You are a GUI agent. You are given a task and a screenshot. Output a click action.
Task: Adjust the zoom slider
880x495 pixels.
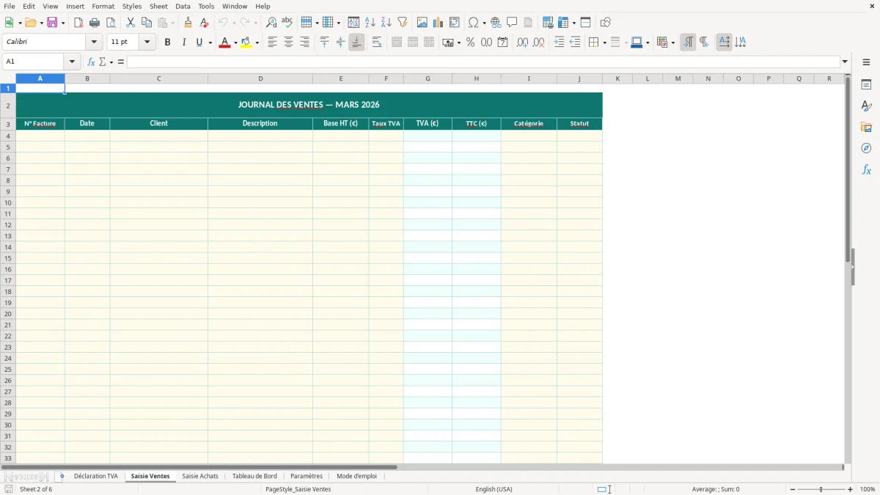tap(821, 489)
